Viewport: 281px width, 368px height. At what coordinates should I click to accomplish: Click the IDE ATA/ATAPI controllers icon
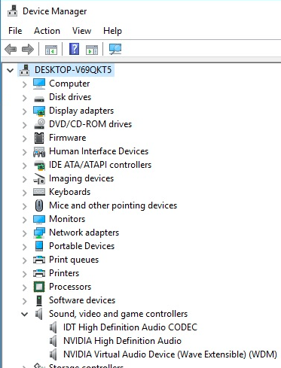pyautogui.click(x=39, y=165)
